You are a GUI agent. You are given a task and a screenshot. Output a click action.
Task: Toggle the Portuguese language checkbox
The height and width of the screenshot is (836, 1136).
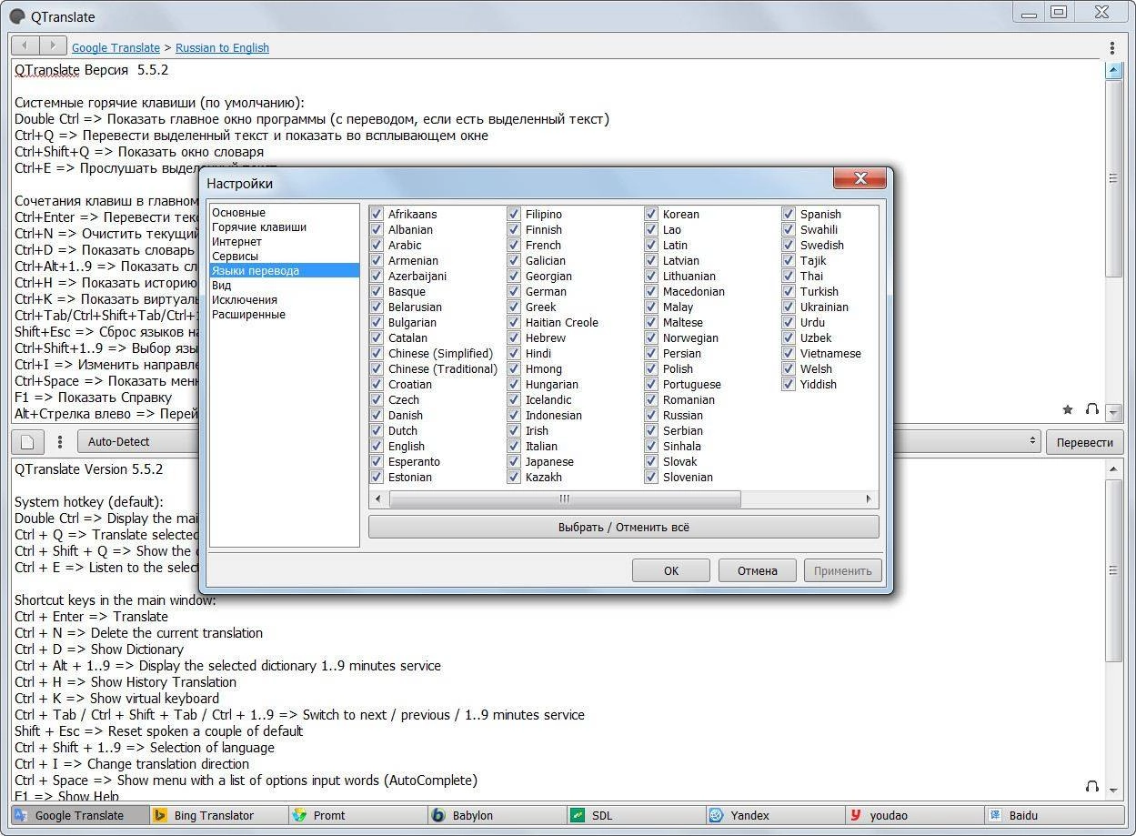tap(651, 384)
